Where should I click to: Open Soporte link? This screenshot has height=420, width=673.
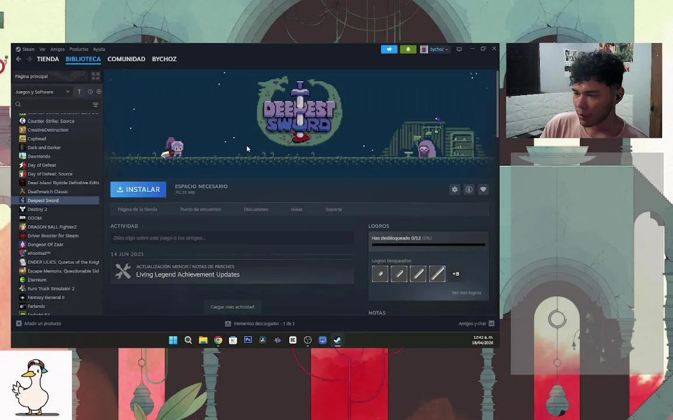point(334,209)
